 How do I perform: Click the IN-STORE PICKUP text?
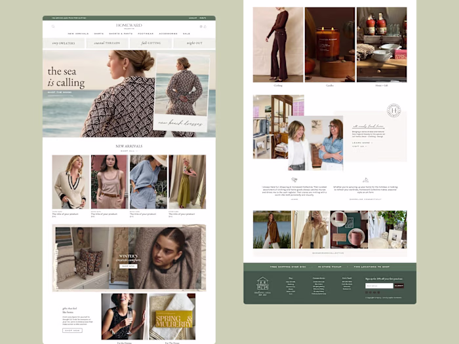330,267
